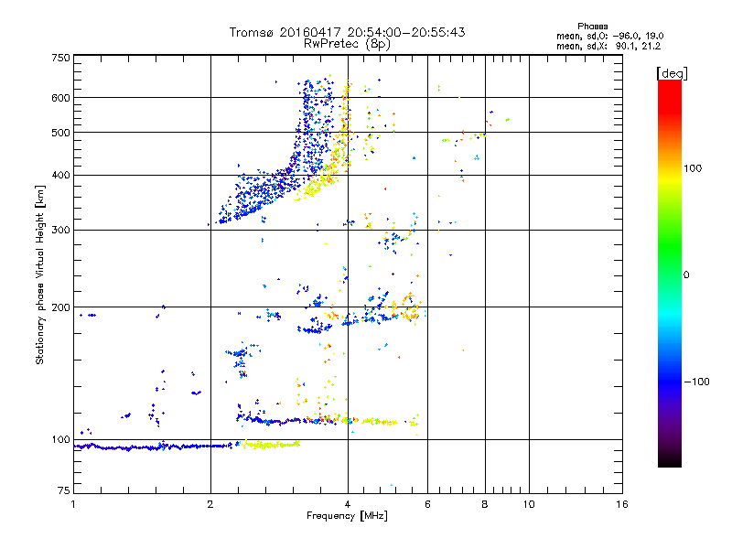Click the y-axis '600' tick label
The height and width of the screenshot is (549, 732).
click(60, 98)
